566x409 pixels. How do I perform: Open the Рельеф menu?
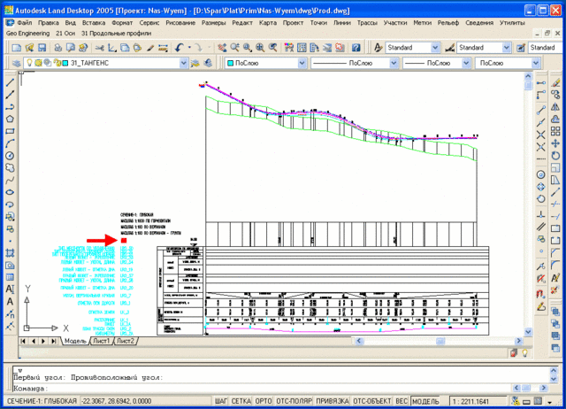point(448,23)
